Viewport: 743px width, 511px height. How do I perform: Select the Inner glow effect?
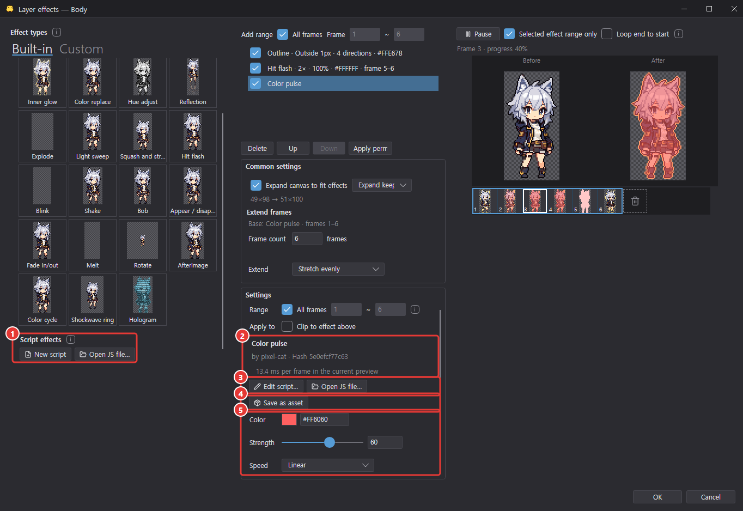42,82
